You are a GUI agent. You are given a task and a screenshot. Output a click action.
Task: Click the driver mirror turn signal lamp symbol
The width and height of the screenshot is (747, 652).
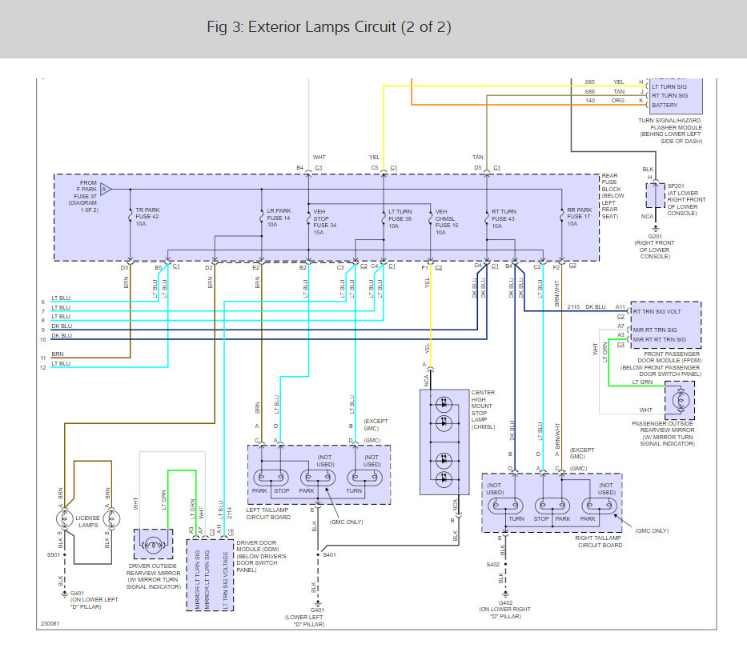click(x=153, y=545)
